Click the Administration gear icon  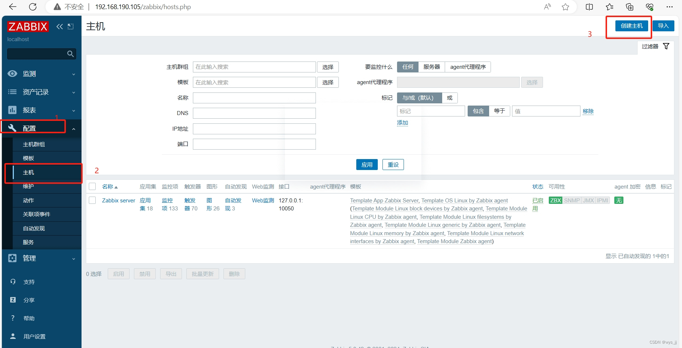[12, 258]
